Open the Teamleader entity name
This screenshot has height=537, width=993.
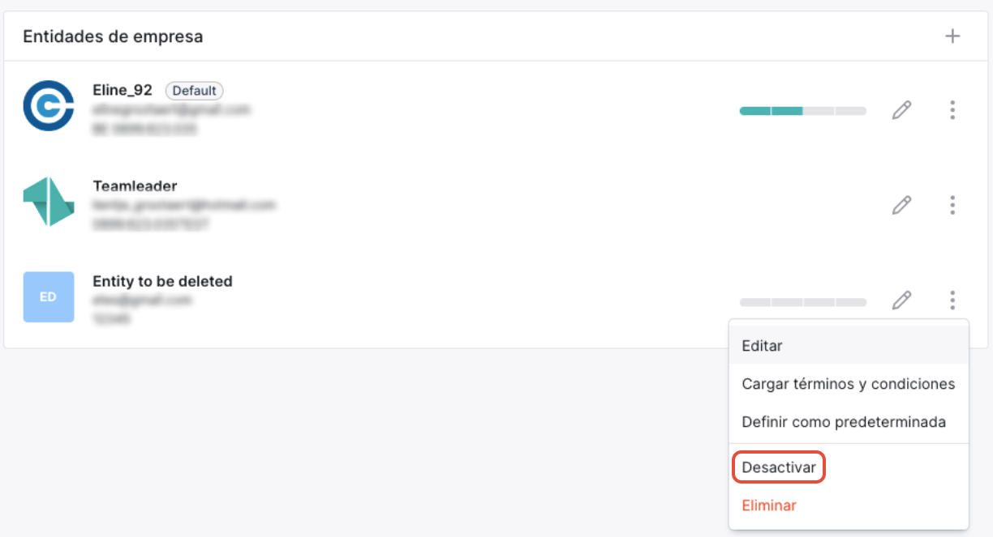(135, 186)
